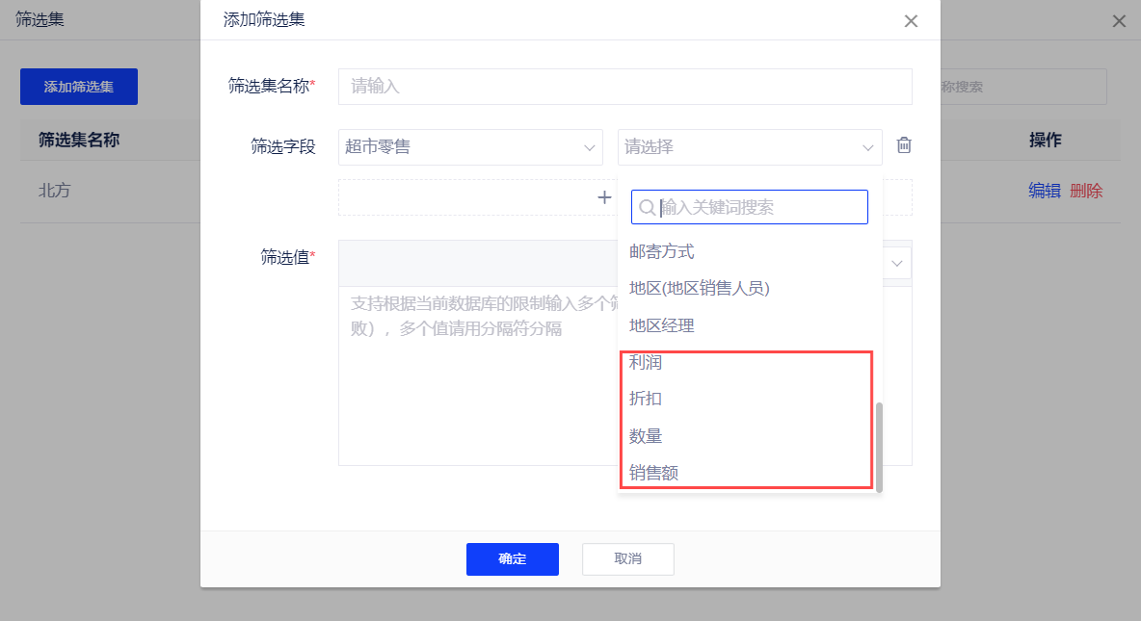
Task: Click the 确定 confirm button
Action: pyautogui.click(x=512, y=559)
